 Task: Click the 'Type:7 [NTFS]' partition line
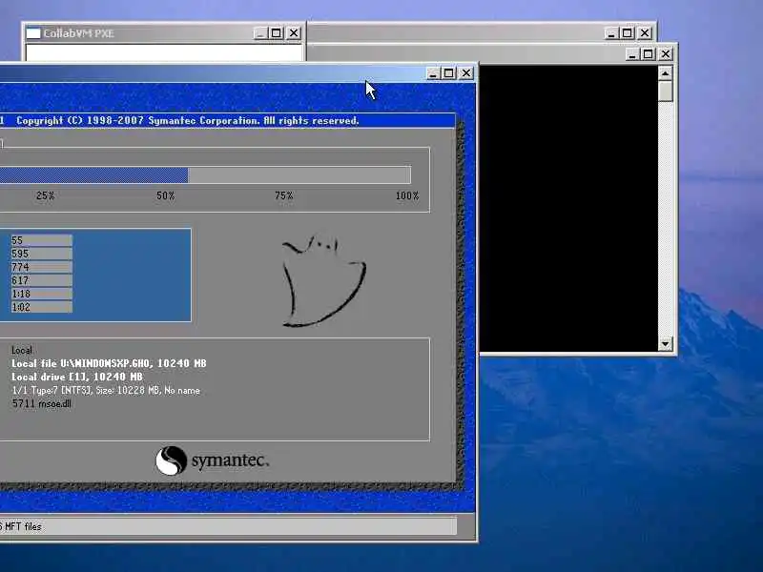coord(106,391)
